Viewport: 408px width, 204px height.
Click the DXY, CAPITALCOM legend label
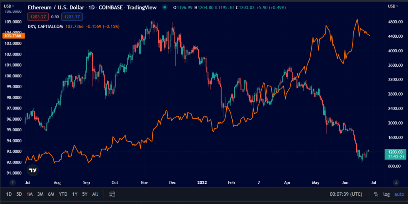tap(45, 27)
